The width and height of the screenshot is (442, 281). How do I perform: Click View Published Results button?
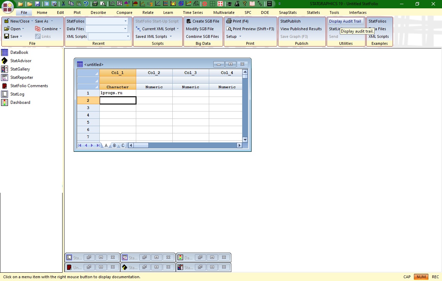pos(301,29)
